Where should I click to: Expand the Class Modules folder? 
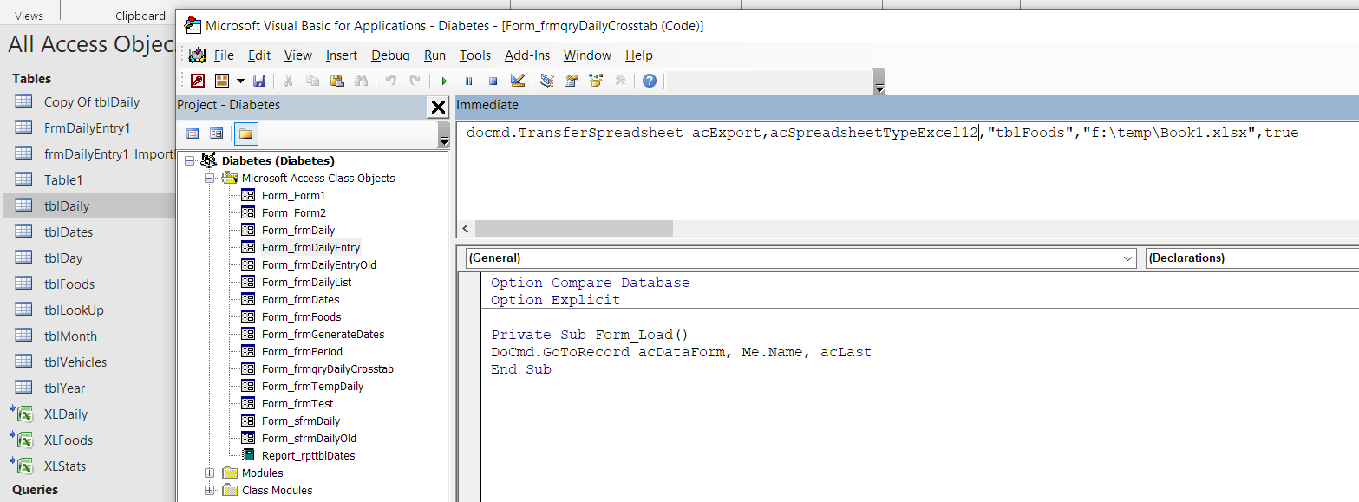tap(209, 490)
